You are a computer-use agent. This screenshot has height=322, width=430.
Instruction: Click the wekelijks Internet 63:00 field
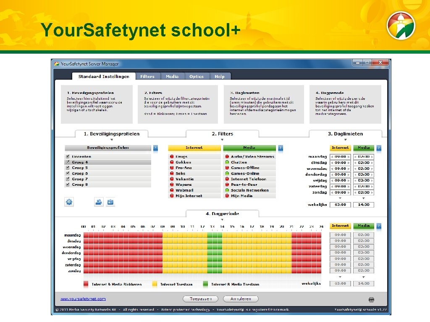[340, 205]
